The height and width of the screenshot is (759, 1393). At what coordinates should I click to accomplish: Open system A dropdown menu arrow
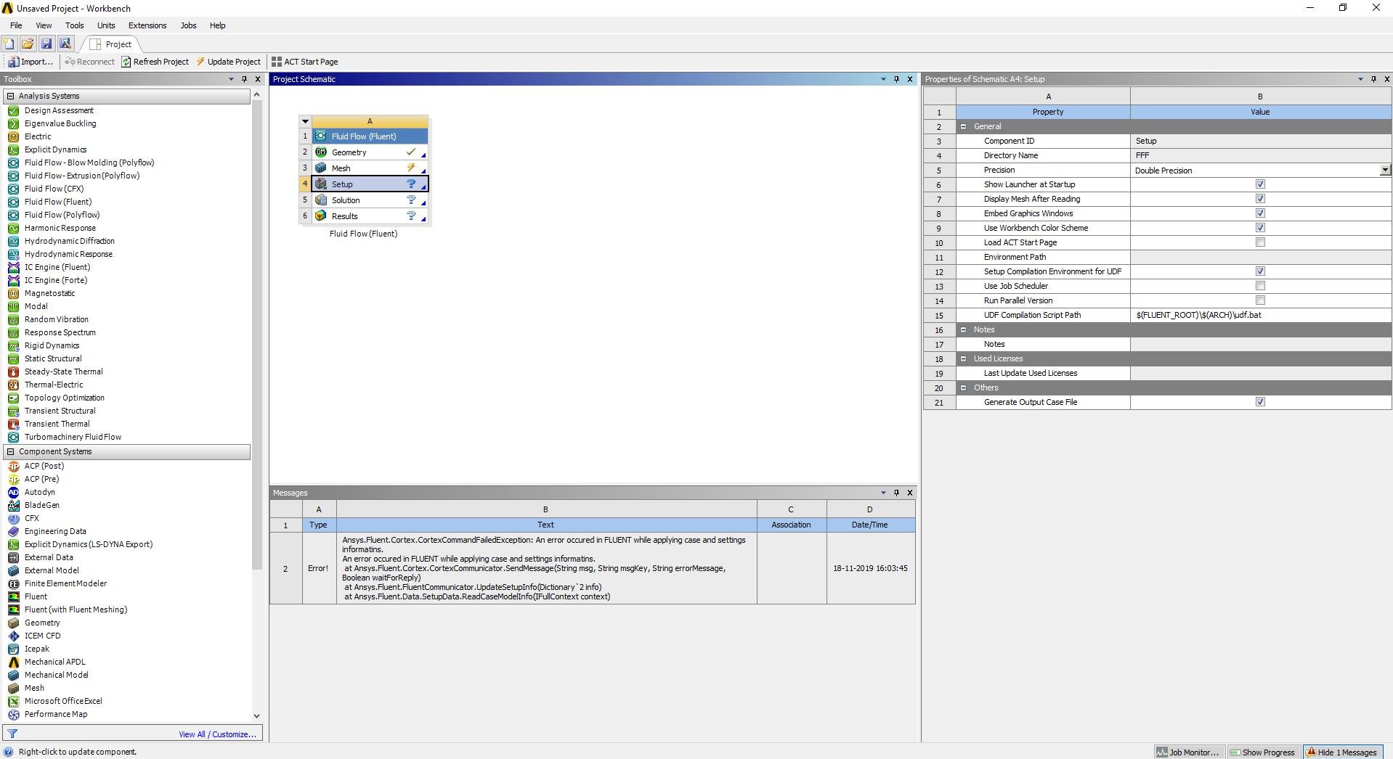point(305,121)
